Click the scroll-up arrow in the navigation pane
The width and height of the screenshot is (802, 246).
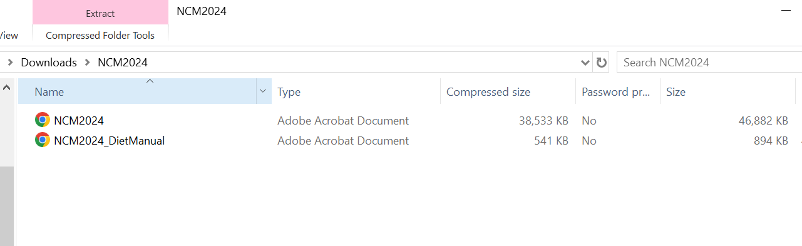coord(6,88)
